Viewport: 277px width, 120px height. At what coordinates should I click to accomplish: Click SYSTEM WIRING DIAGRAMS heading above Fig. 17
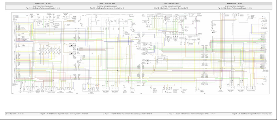(x=43, y=6)
